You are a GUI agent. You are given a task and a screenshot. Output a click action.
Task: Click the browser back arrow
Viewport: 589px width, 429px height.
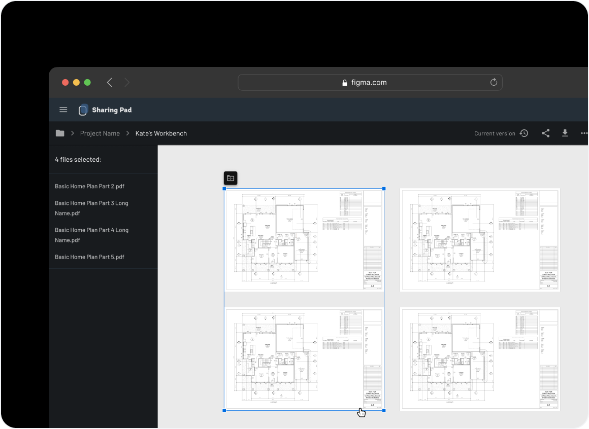(x=110, y=82)
